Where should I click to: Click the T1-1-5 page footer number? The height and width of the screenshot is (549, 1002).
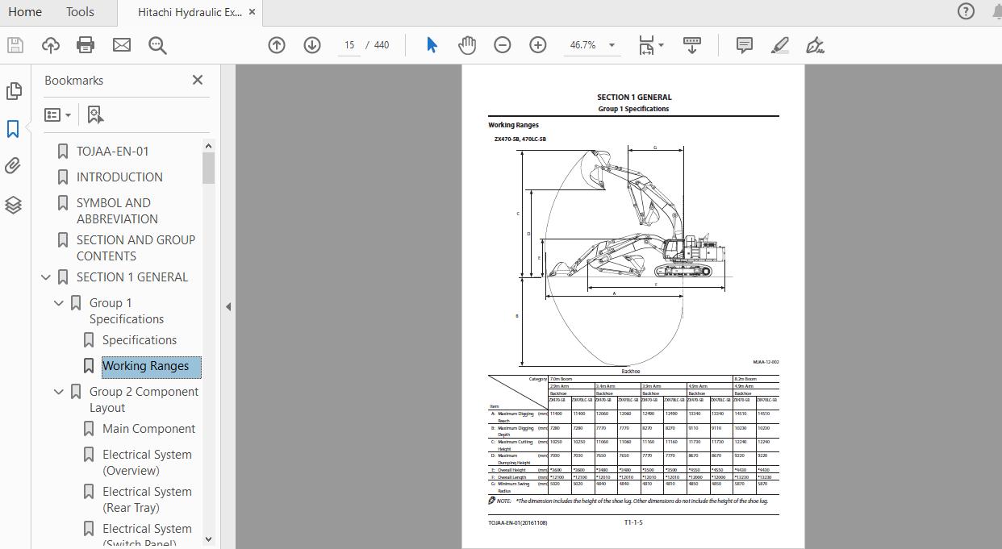click(x=633, y=522)
